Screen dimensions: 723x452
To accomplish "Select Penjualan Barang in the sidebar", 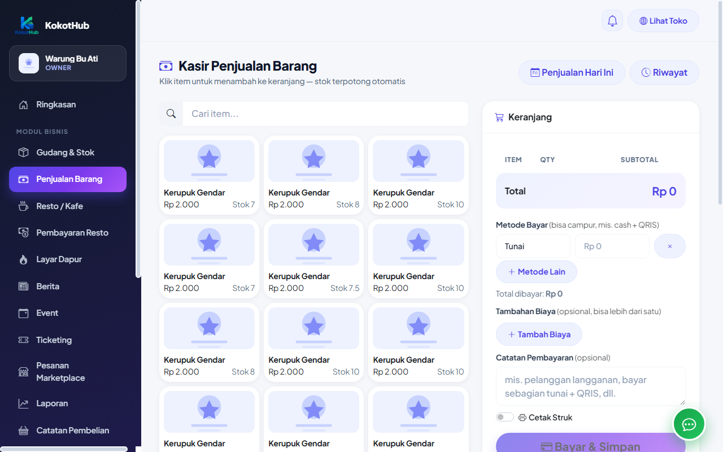I will click(68, 179).
